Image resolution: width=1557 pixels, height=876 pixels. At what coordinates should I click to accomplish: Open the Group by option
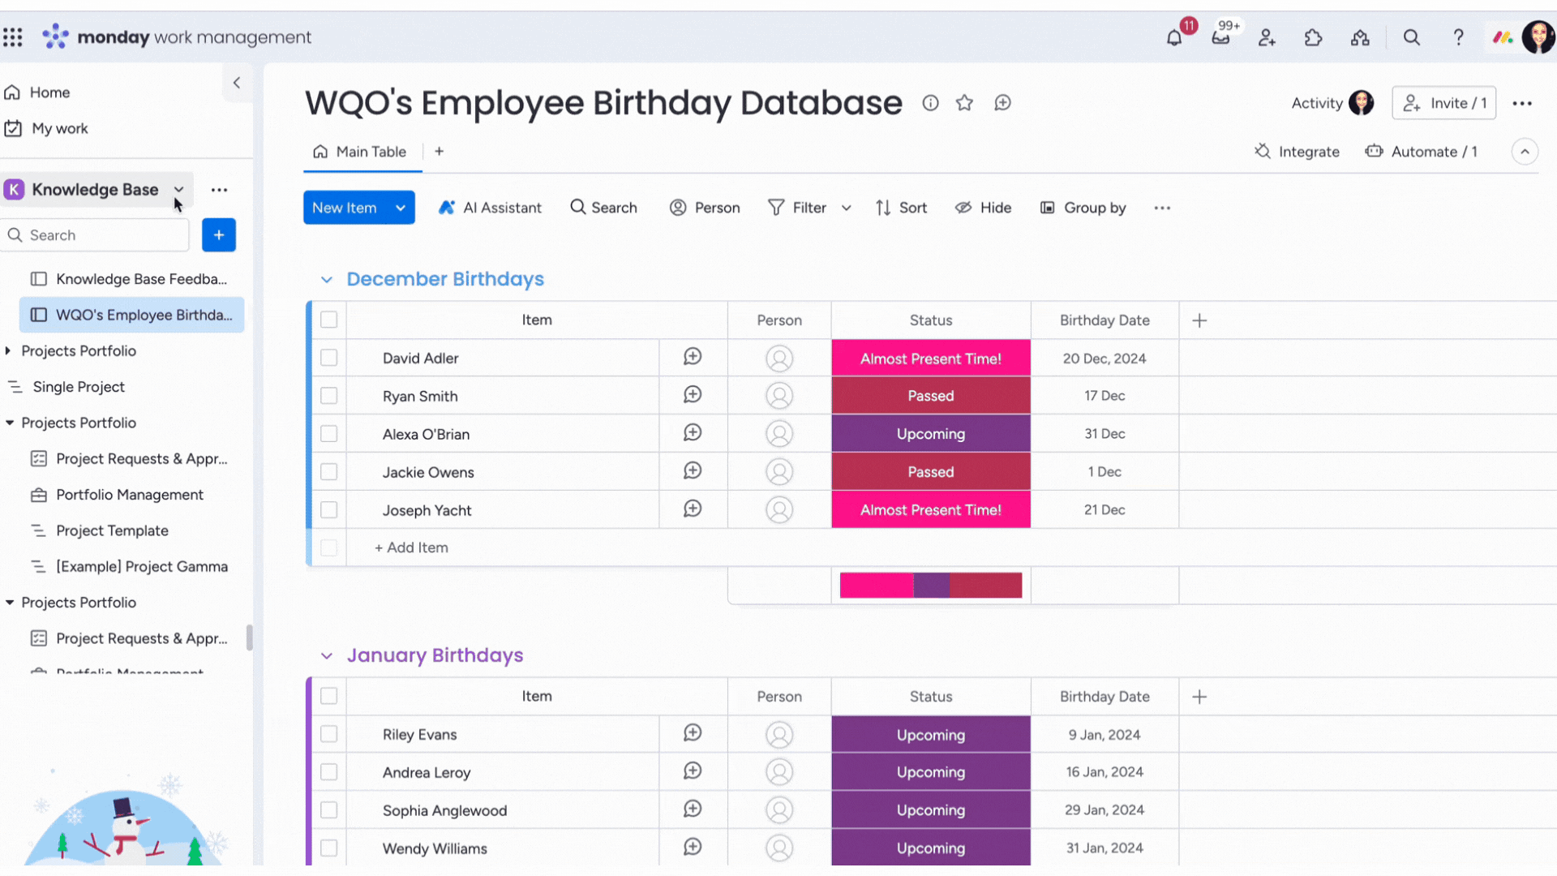pos(1083,208)
